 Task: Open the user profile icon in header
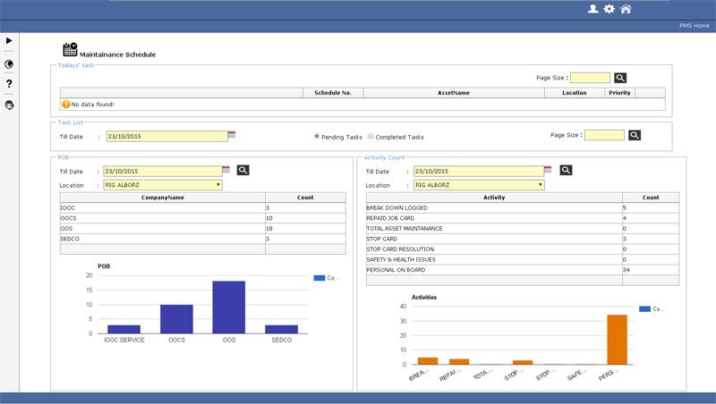pyautogui.click(x=592, y=9)
